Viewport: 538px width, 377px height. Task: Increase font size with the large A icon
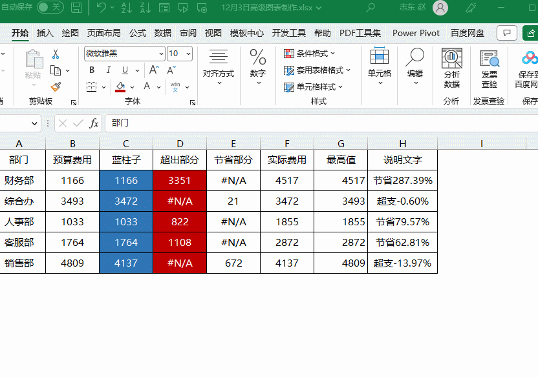(154, 70)
